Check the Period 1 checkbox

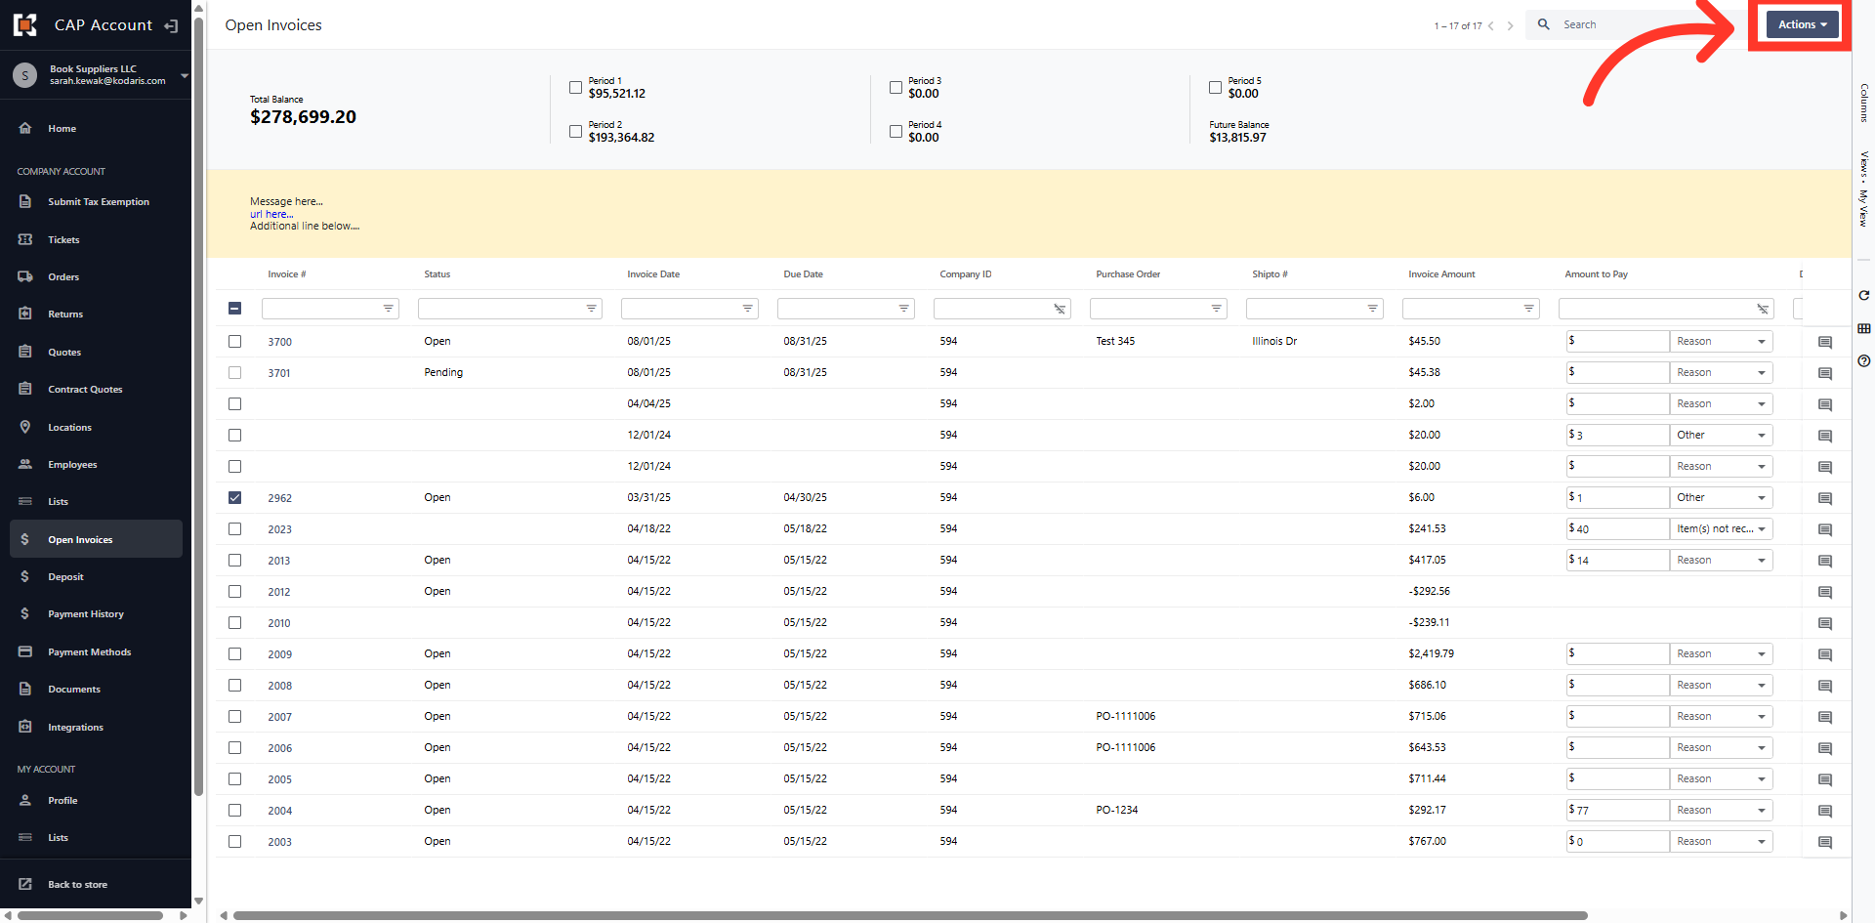tap(575, 88)
